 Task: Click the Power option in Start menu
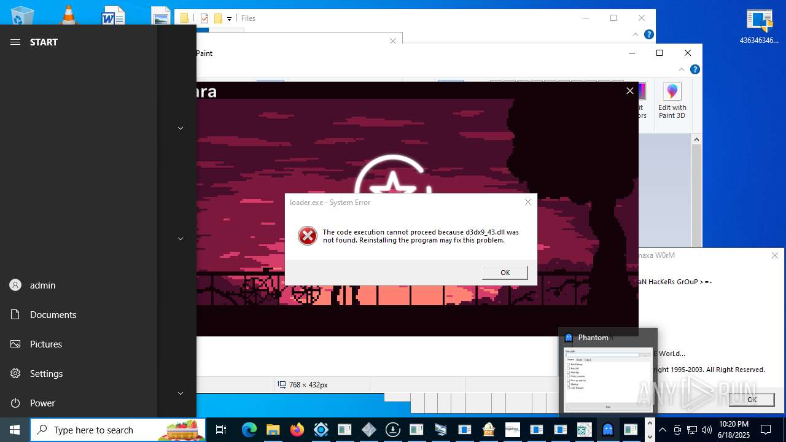pos(79,403)
